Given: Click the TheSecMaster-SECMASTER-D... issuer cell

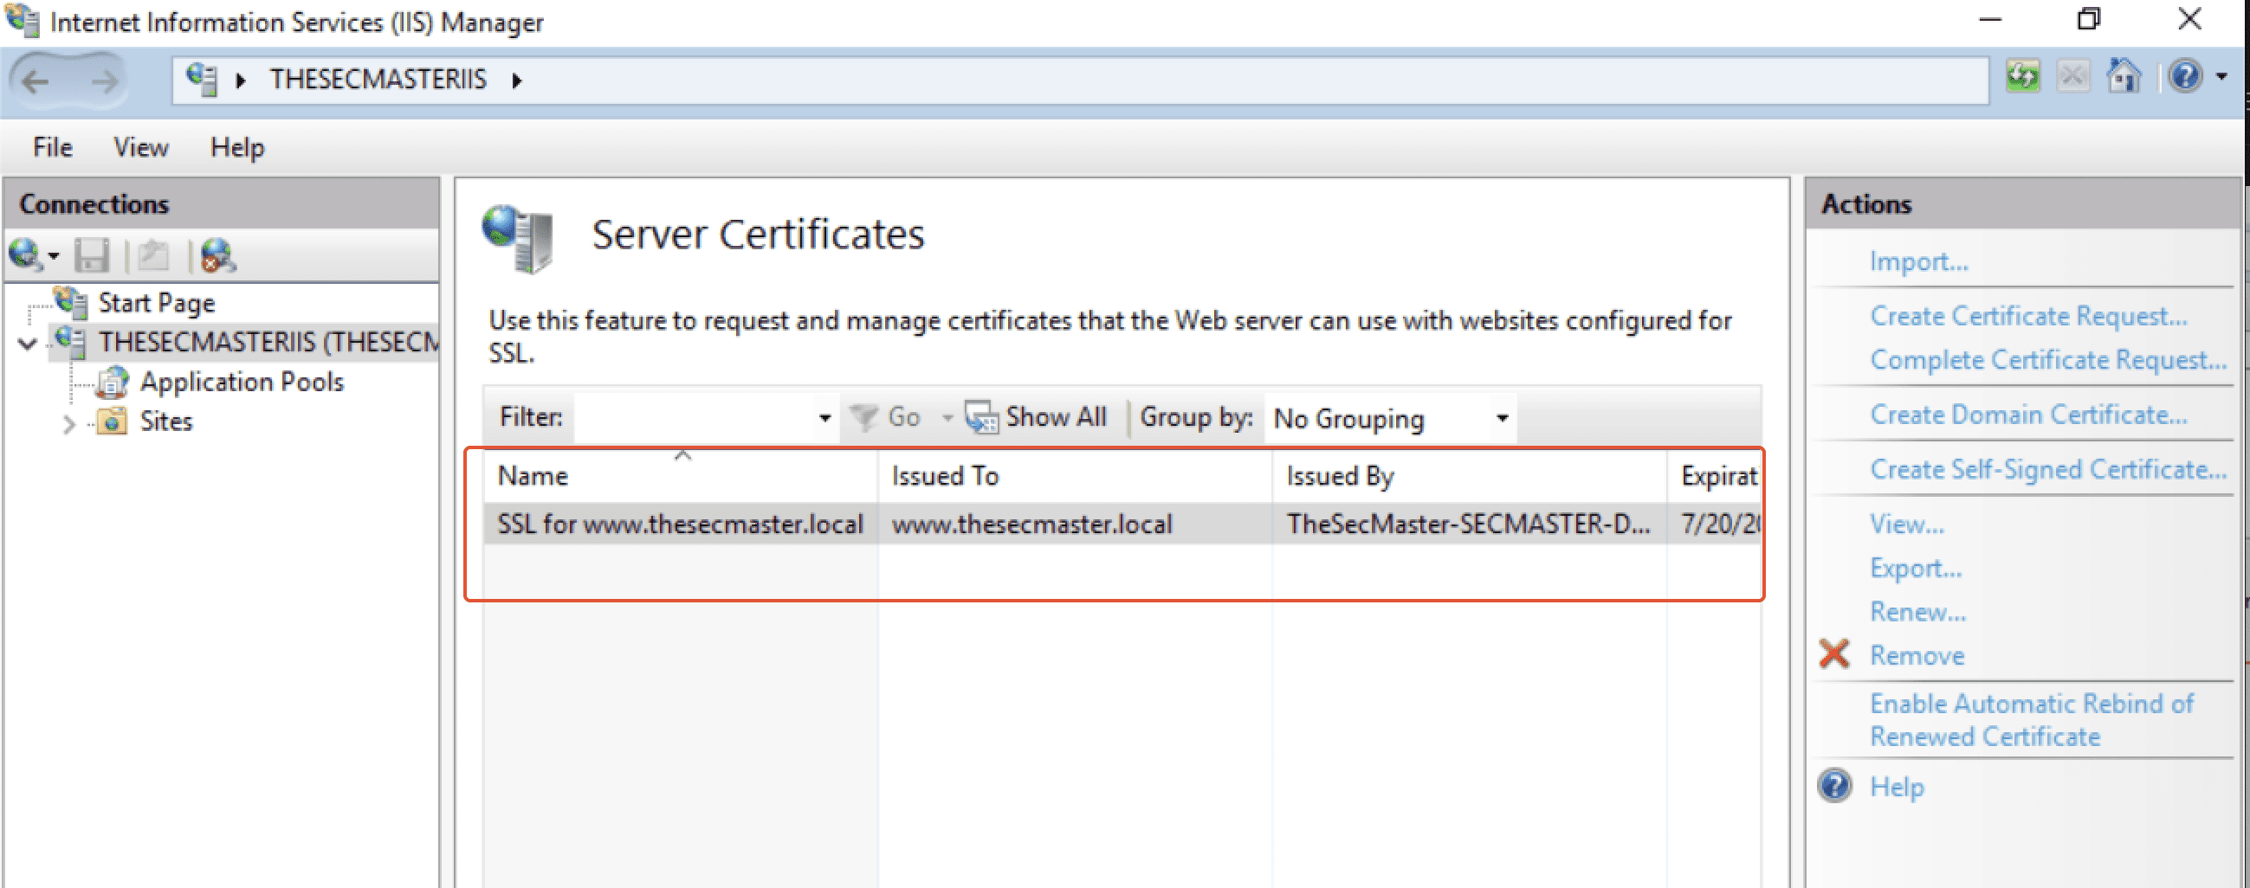Looking at the screenshot, I should (1468, 524).
